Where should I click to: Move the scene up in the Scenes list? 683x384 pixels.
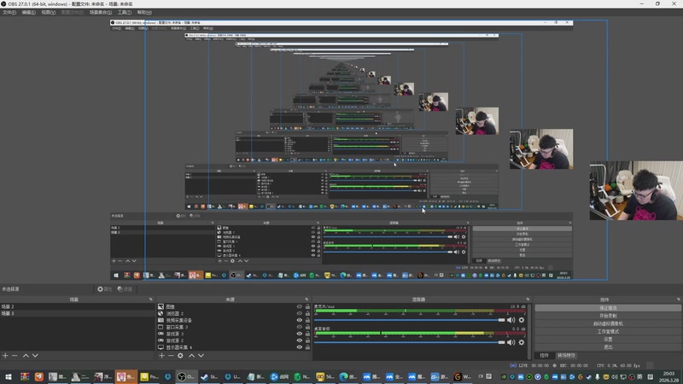click(26, 356)
